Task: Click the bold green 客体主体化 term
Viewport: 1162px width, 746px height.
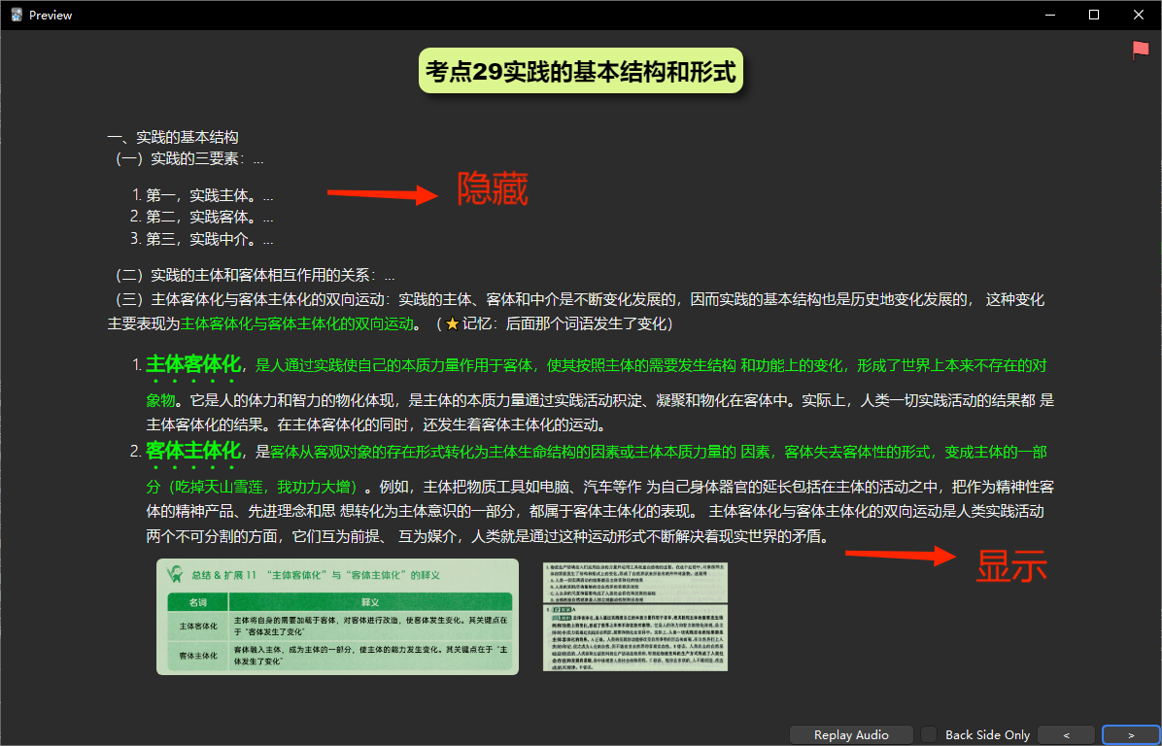Action: pos(192,451)
